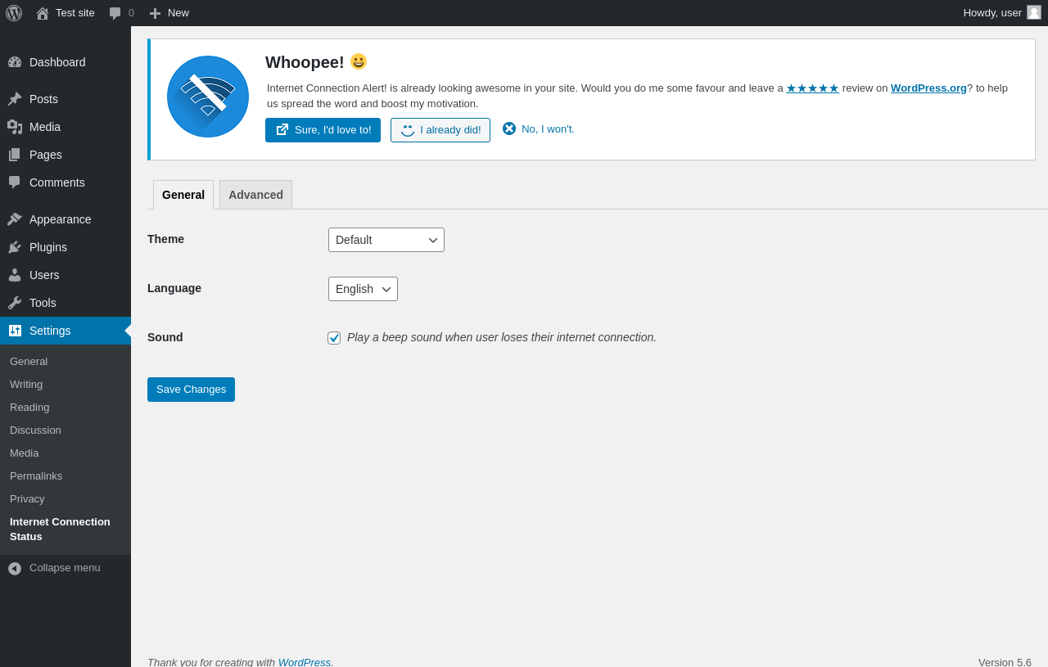
Task: Click the Internet Connection Alert wifi logo
Action: pyautogui.click(x=208, y=97)
